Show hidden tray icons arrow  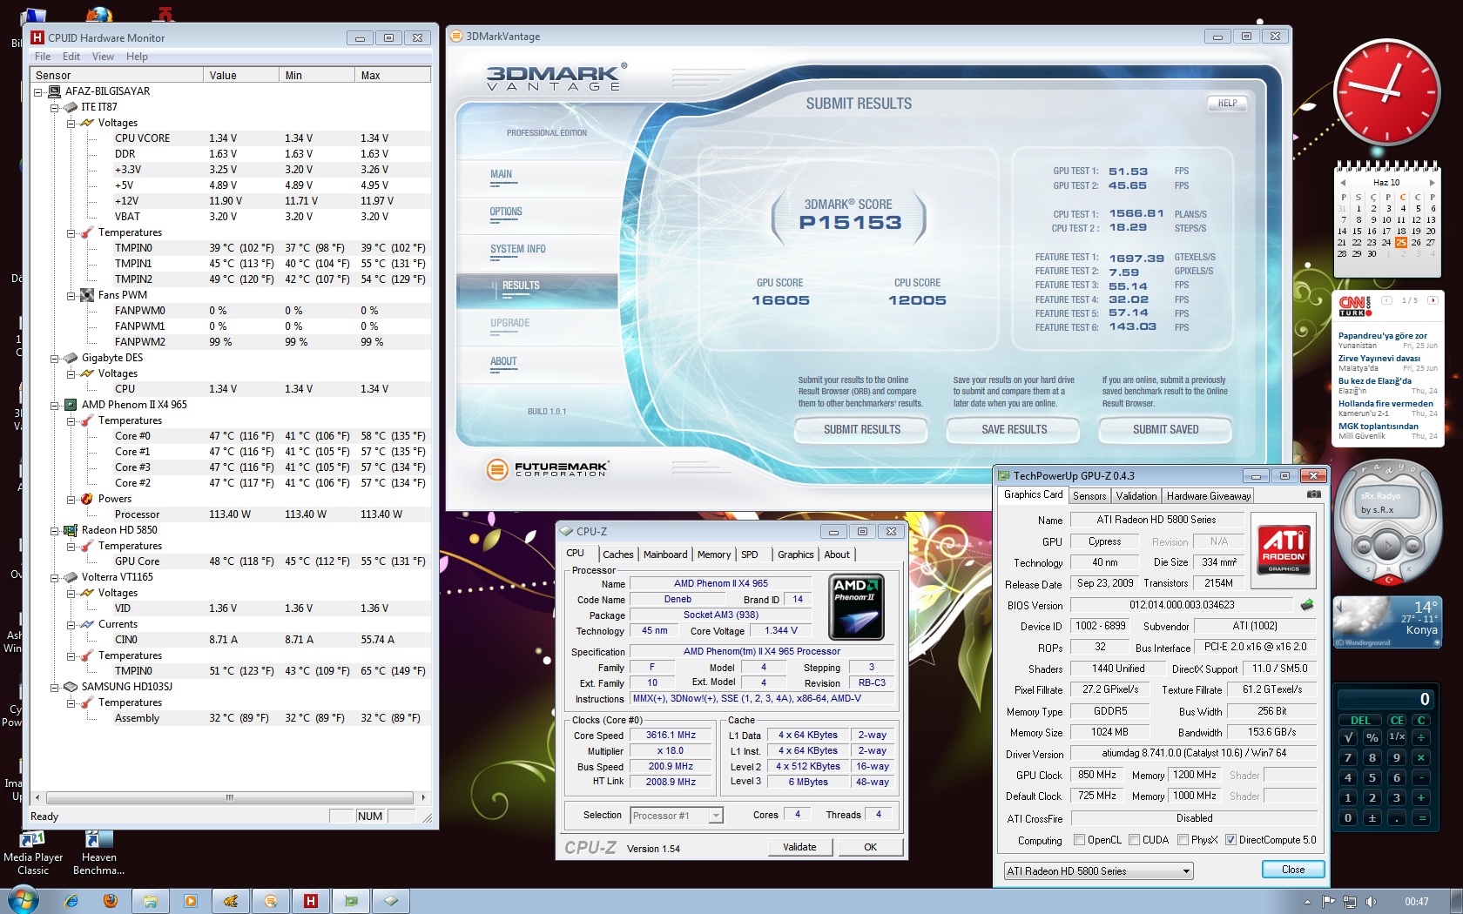pyautogui.click(x=1307, y=902)
